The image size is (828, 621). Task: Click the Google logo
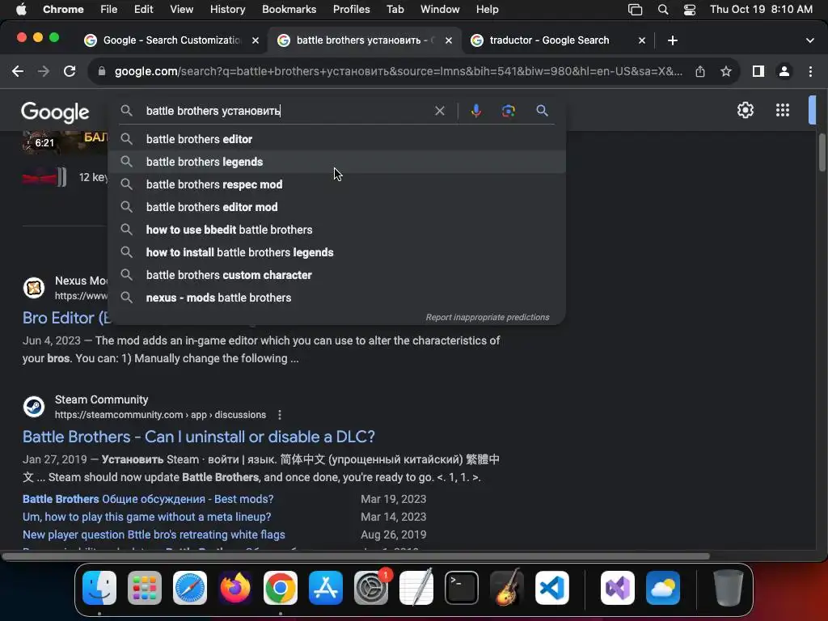(x=55, y=112)
